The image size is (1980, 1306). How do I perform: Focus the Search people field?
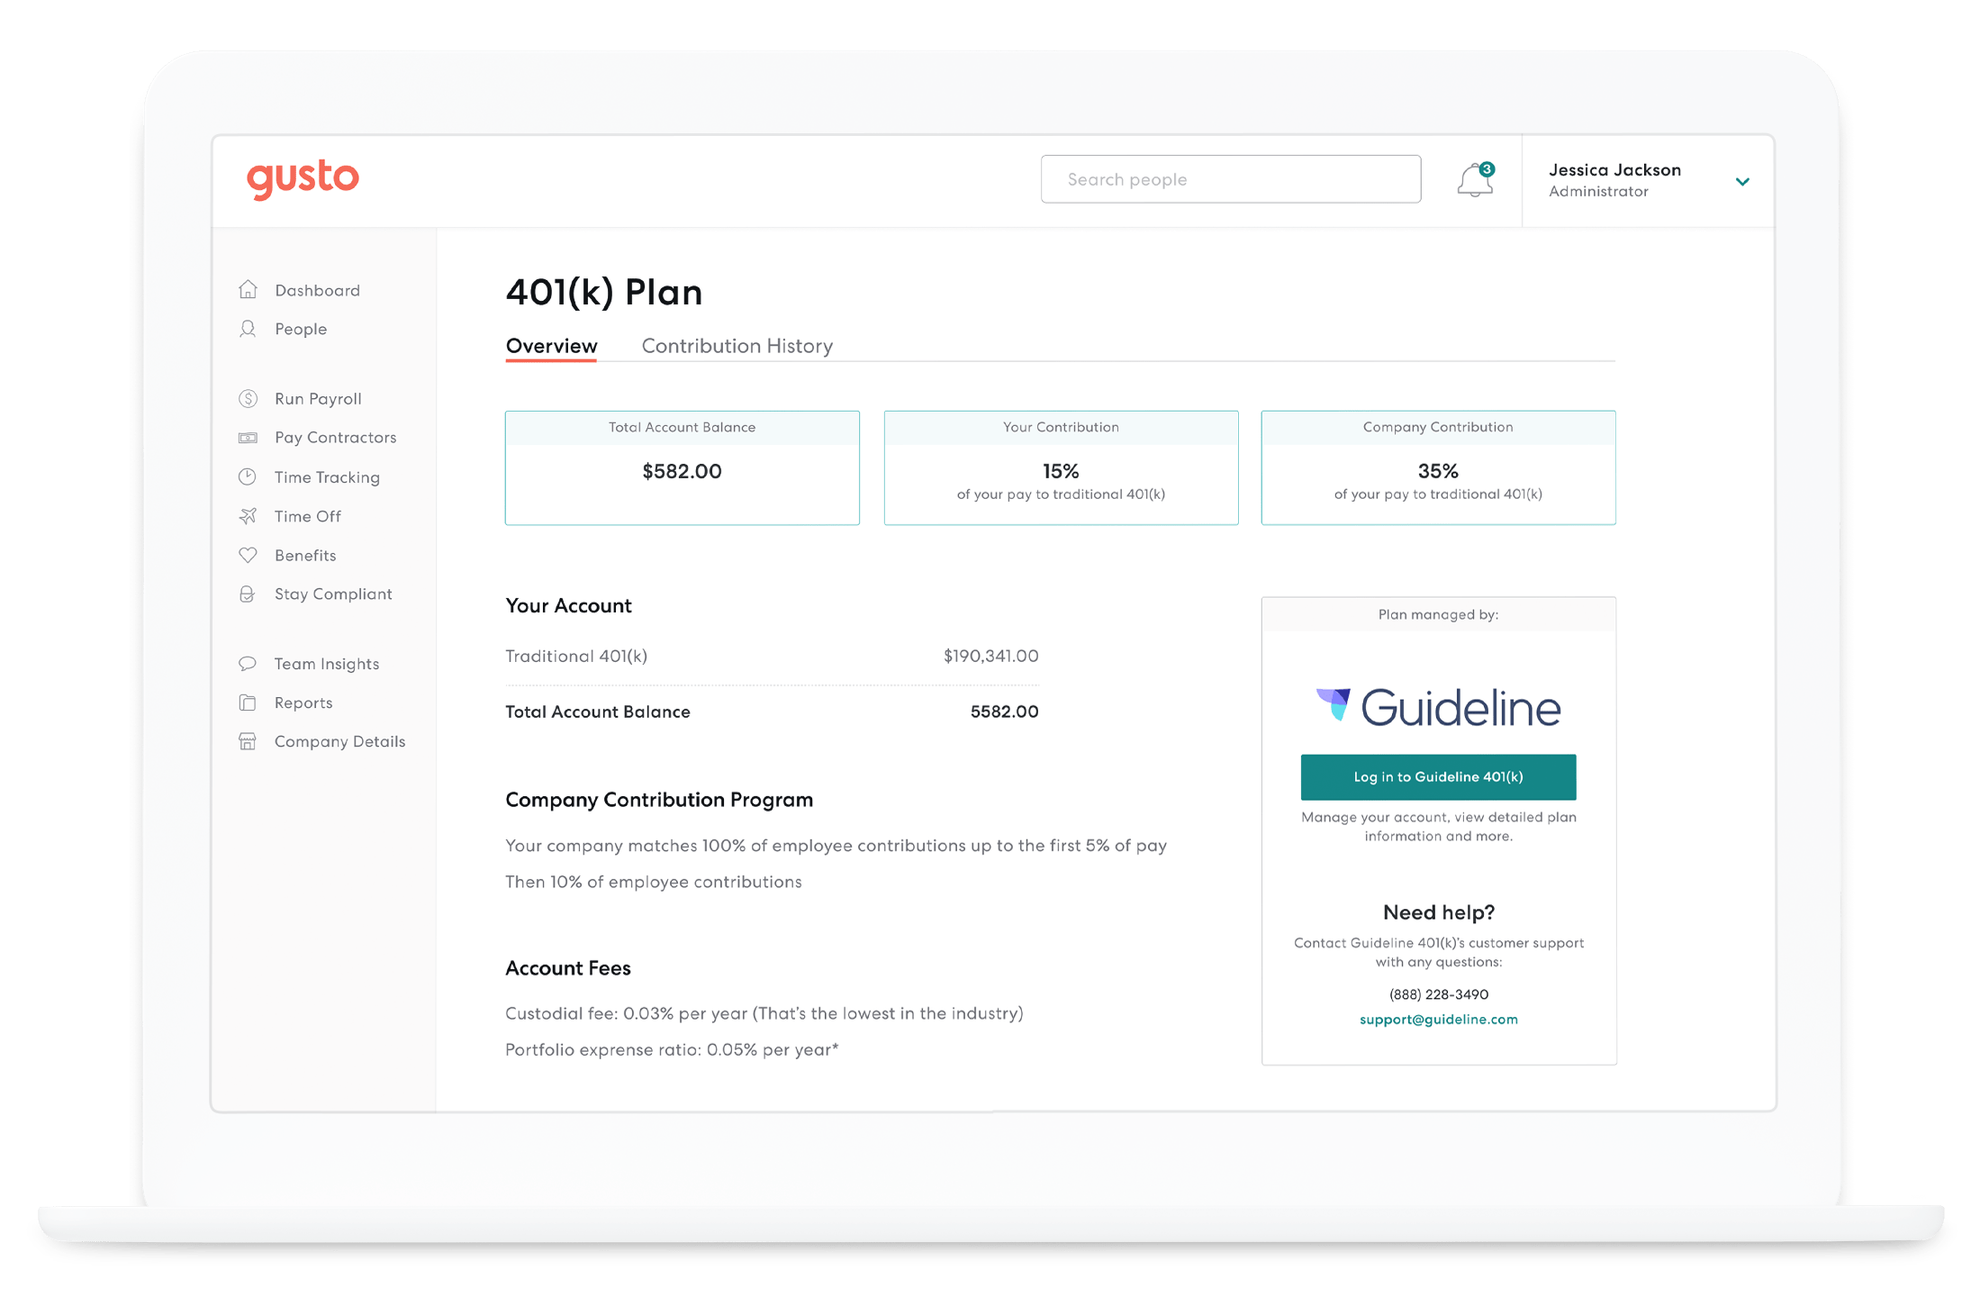(1230, 179)
